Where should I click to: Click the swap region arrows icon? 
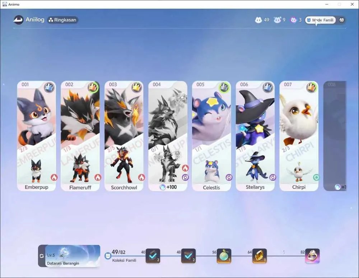click(x=42, y=256)
